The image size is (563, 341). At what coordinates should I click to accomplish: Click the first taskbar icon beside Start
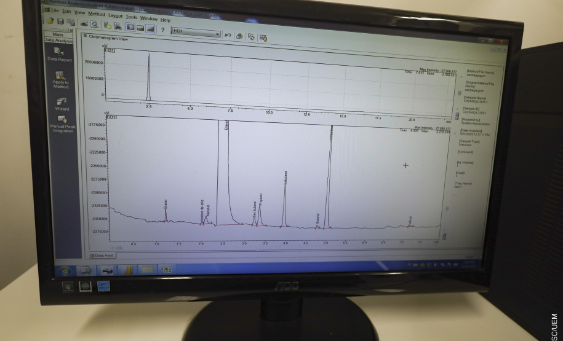point(86,270)
